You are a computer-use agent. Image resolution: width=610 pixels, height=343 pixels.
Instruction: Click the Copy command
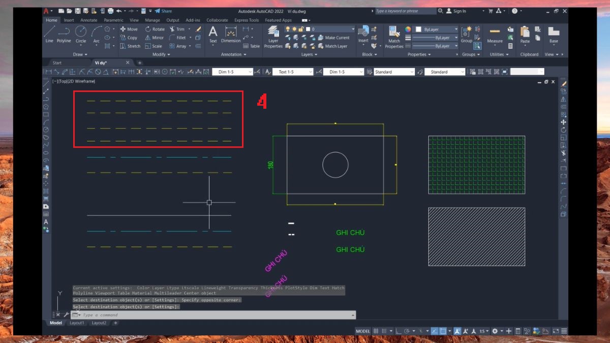129,38
